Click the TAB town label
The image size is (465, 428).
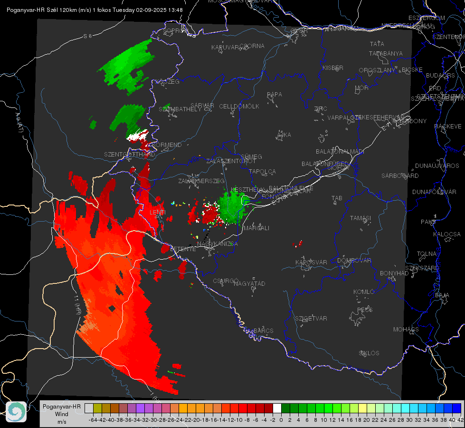click(x=337, y=198)
